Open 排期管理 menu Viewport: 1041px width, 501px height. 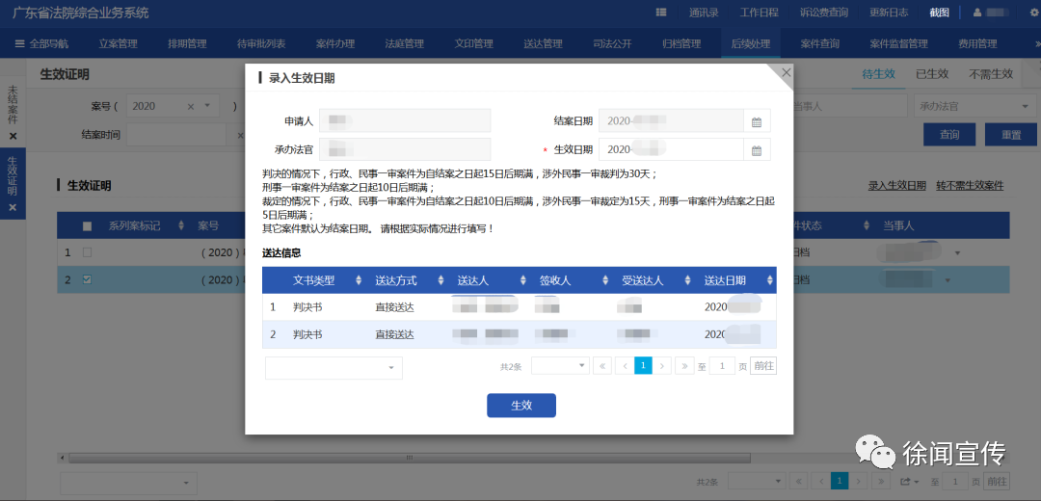point(187,43)
